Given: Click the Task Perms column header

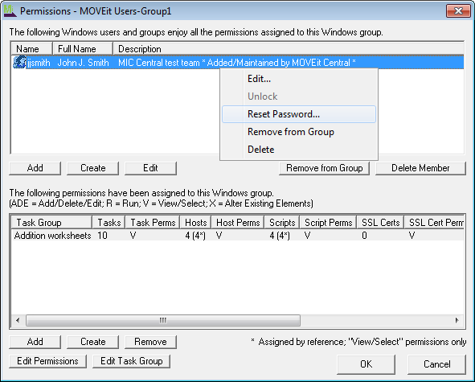Looking at the screenshot, I should point(153,223).
